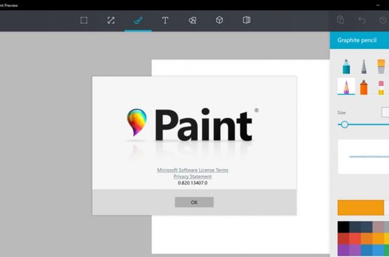Pick the green palette swatch
The image size is (389, 257).
tap(386, 250)
